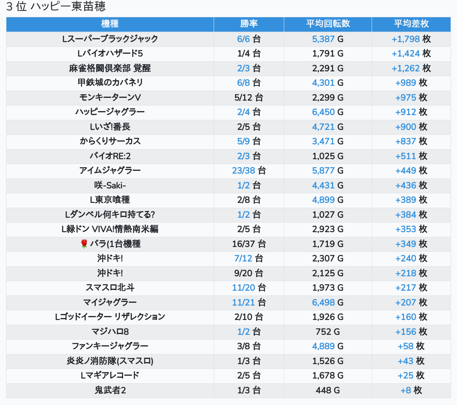Click the 5,387 G average spins value
The height and width of the screenshot is (405, 457).
coord(328,39)
